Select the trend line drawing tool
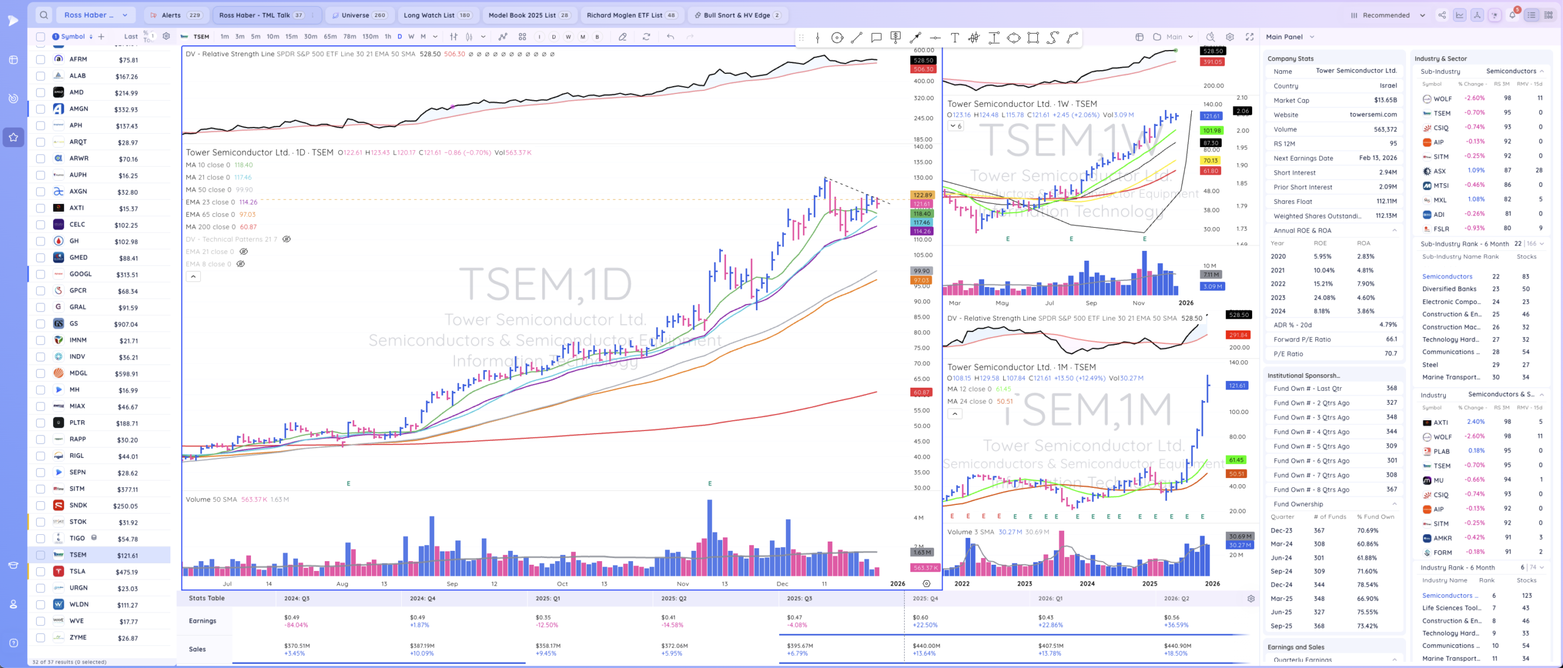The image size is (1563, 668). pos(857,38)
